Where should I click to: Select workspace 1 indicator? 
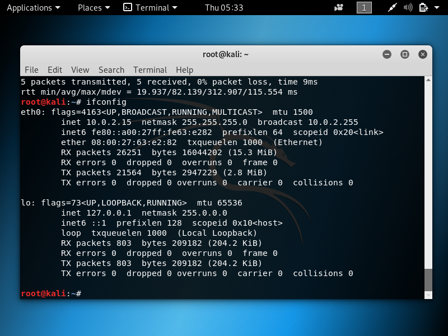(364, 8)
